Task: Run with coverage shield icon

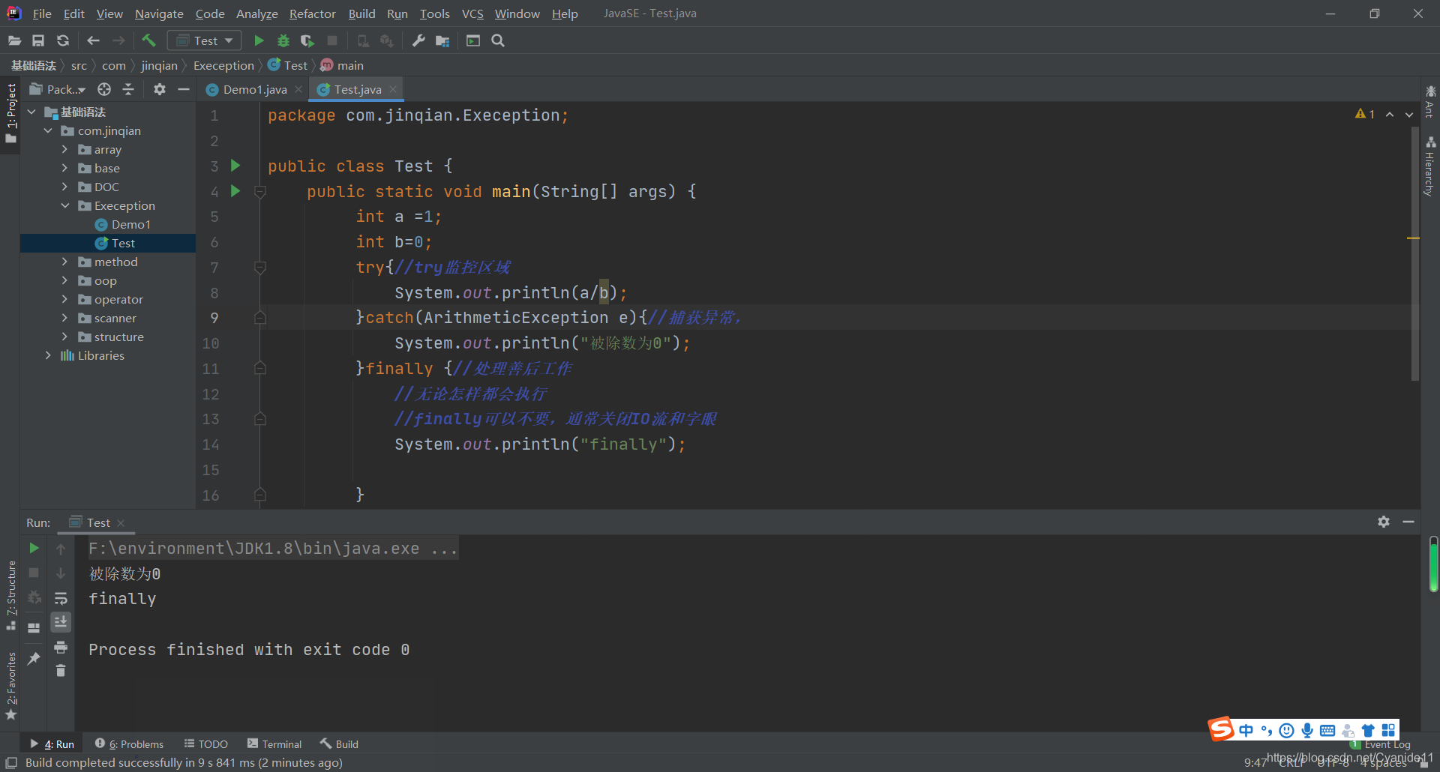Action: [307, 40]
